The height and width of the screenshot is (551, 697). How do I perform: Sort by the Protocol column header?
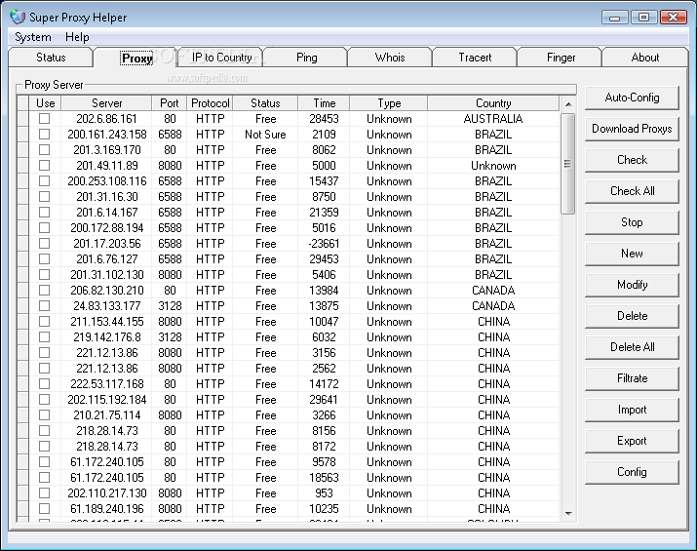210,103
